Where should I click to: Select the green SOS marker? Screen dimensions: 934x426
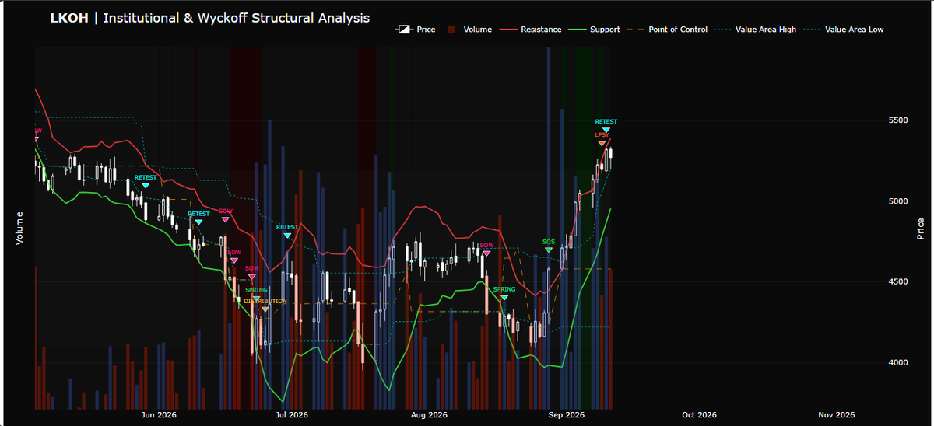[x=549, y=250]
